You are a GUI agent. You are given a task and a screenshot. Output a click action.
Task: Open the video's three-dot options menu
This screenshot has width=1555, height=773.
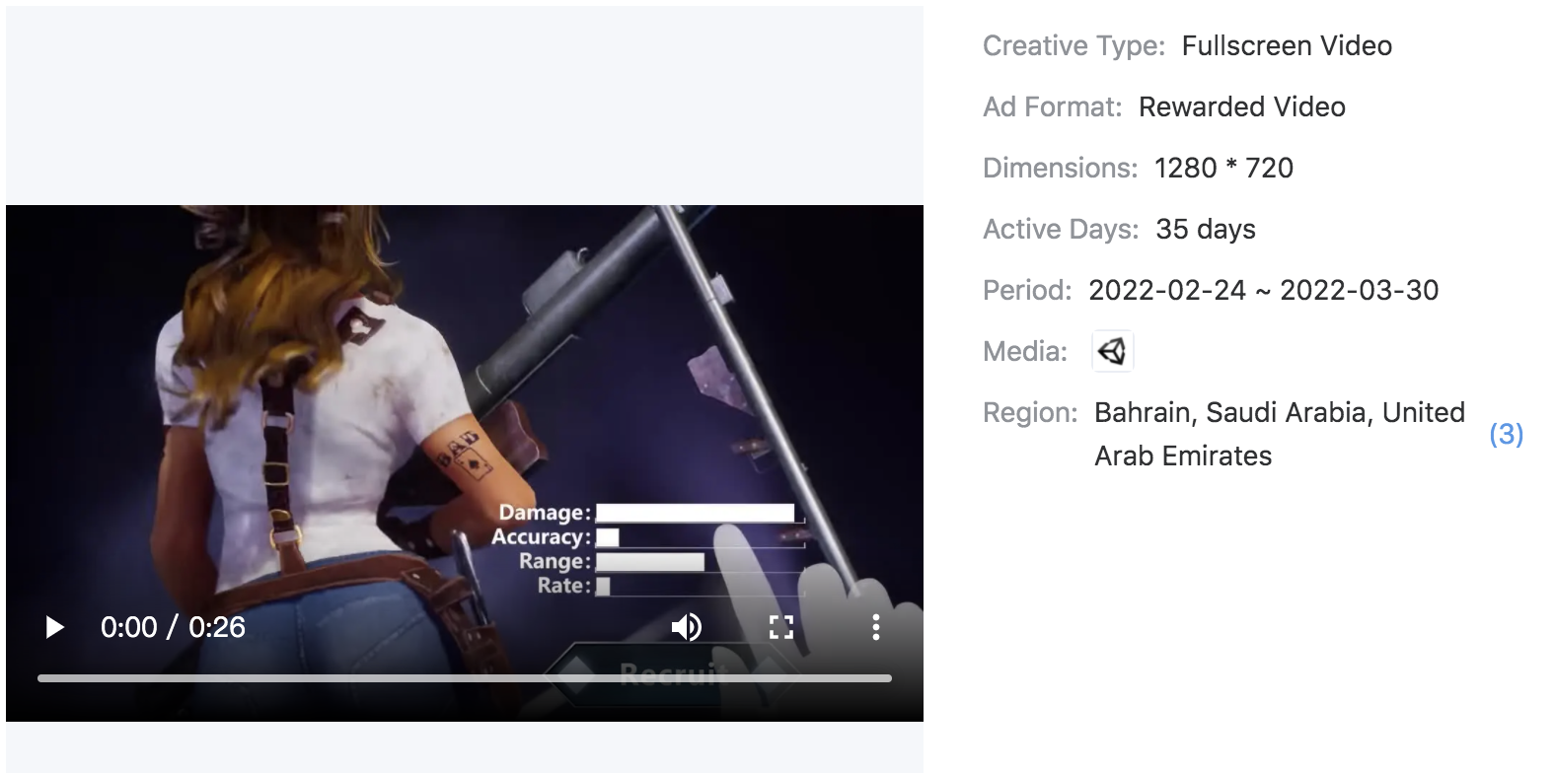(x=875, y=627)
